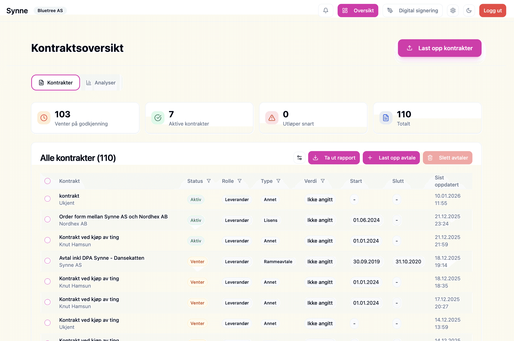Open the table filter settings sliders icon
The width and height of the screenshot is (514, 341).
(299, 158)
